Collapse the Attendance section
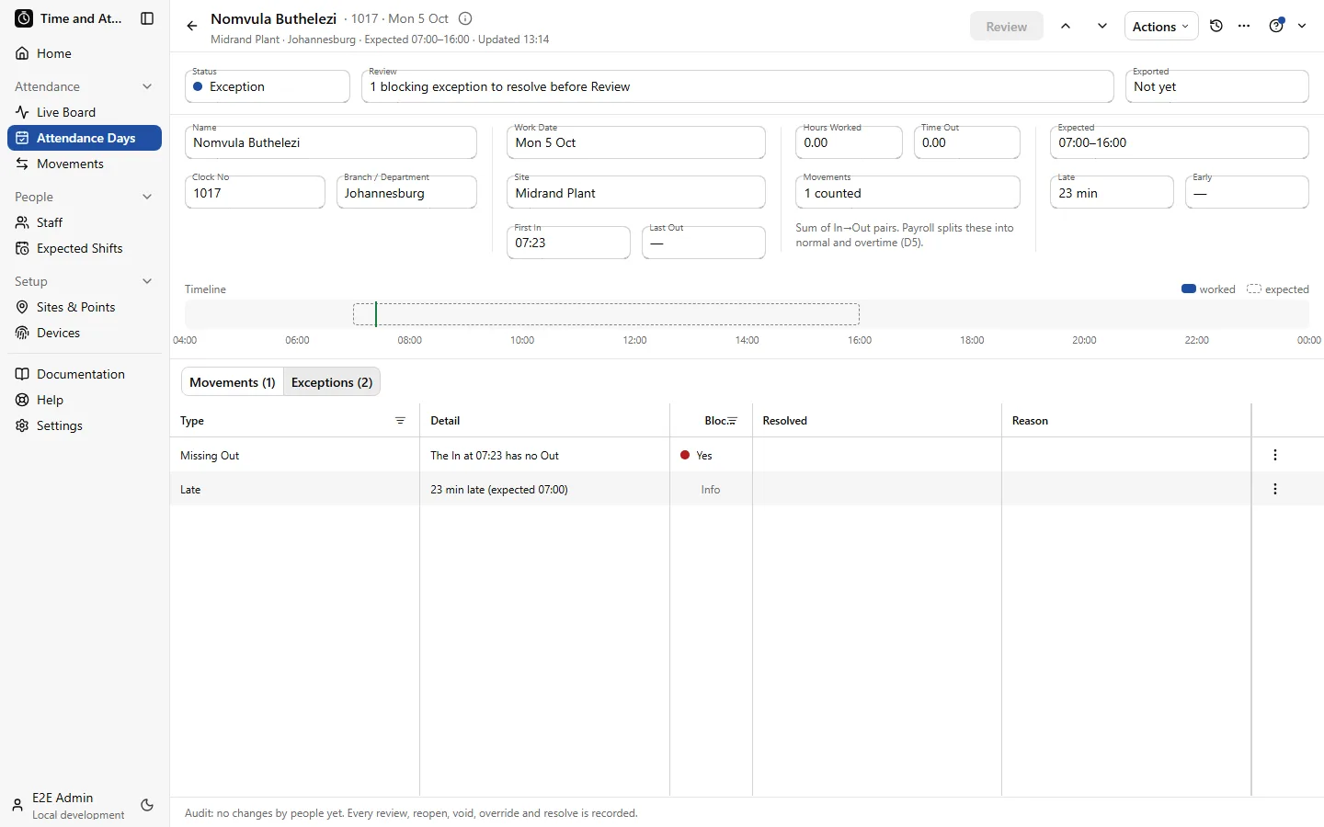1324x827 pixels. click(x=147, y=86)
